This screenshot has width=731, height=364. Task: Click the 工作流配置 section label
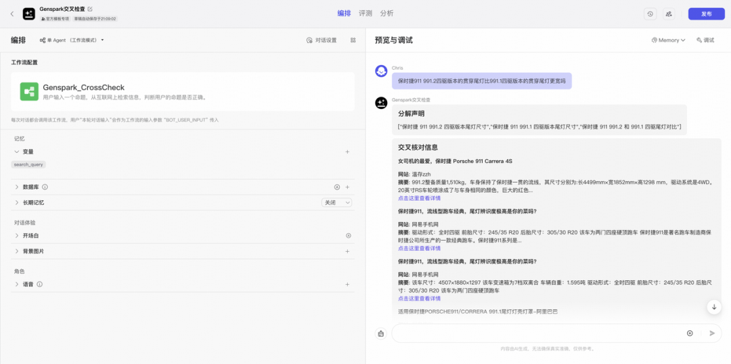click(x=24, y=62)
